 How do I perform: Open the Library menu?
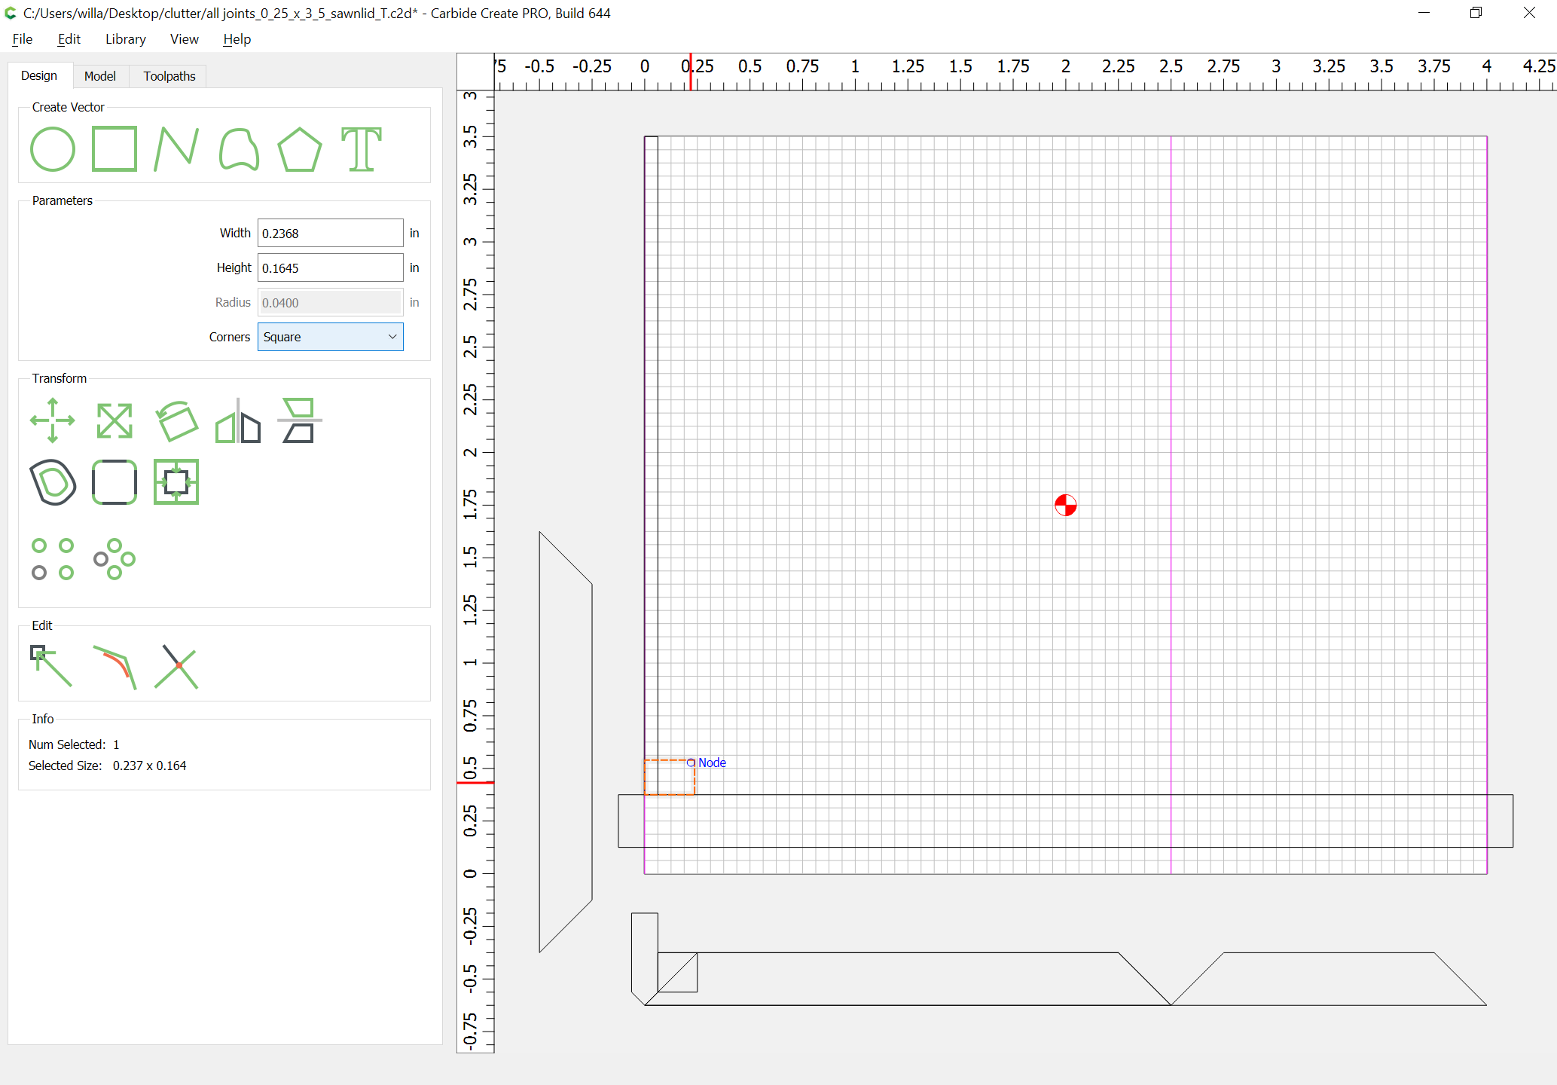[x=126, y=39]
